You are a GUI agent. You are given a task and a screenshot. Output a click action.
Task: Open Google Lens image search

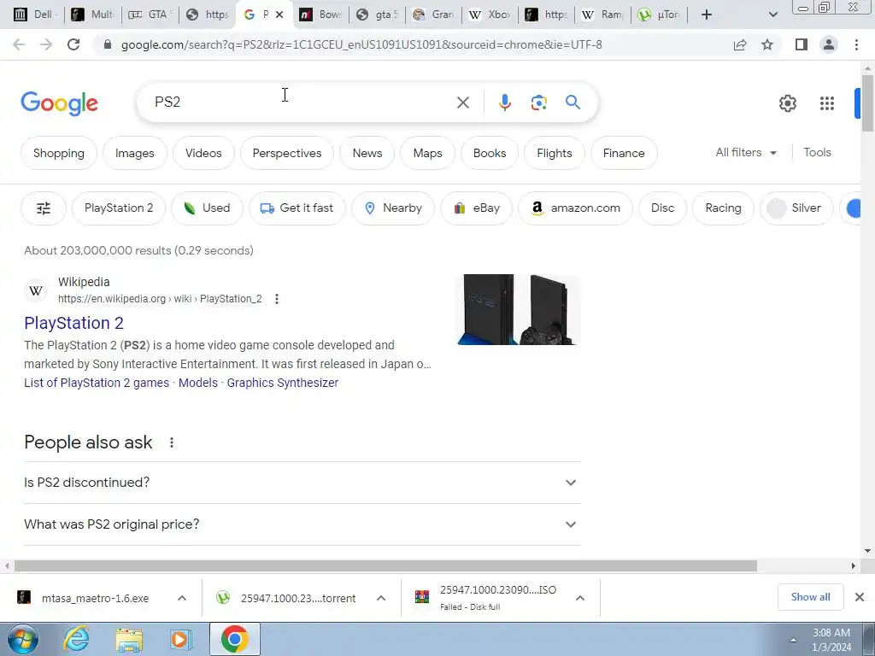pos(538,102)
